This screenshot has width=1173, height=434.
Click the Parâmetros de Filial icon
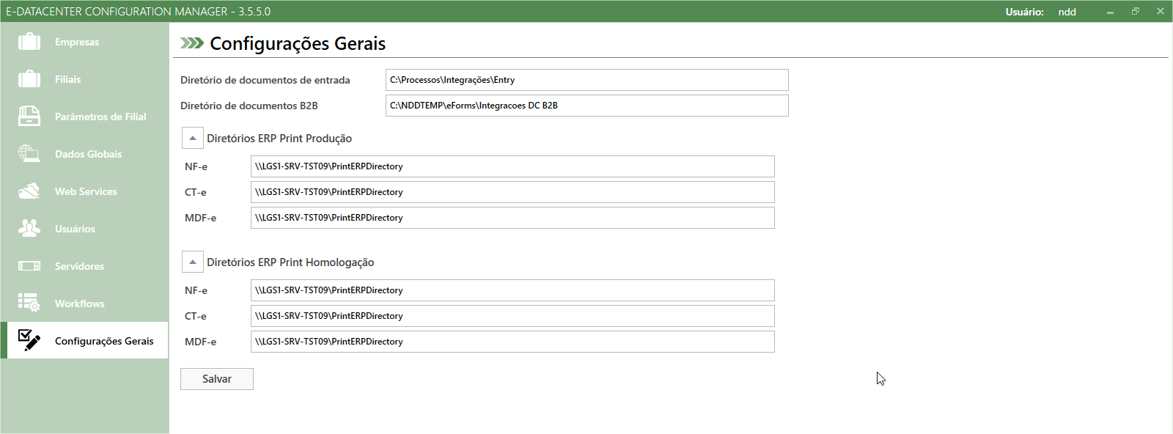(29, 117)
